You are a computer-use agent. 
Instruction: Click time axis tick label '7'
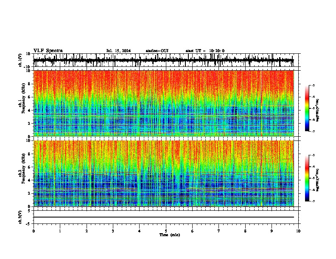[219, 231]
